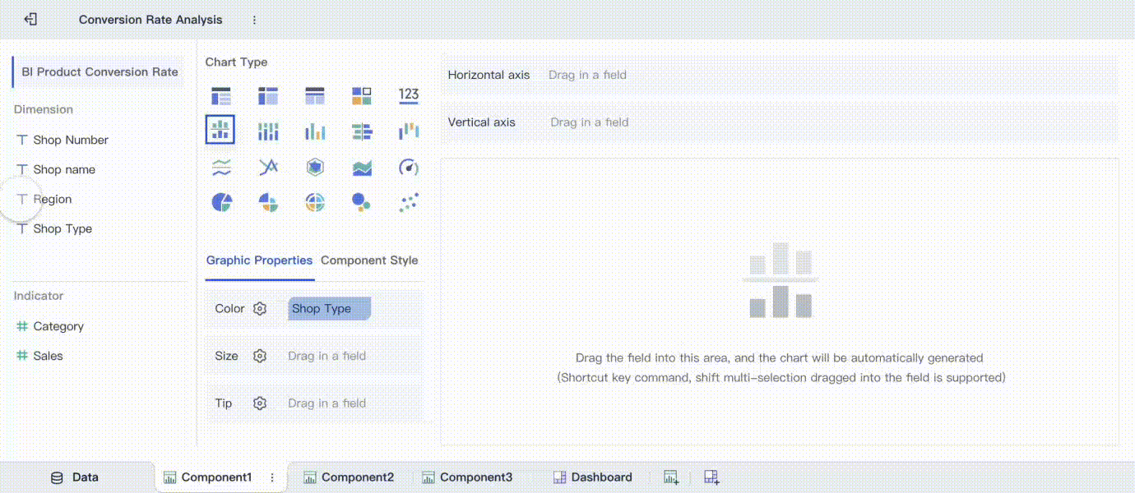Select the Sales indicator field
This screenshot has width=1135, height=493.
39,356
